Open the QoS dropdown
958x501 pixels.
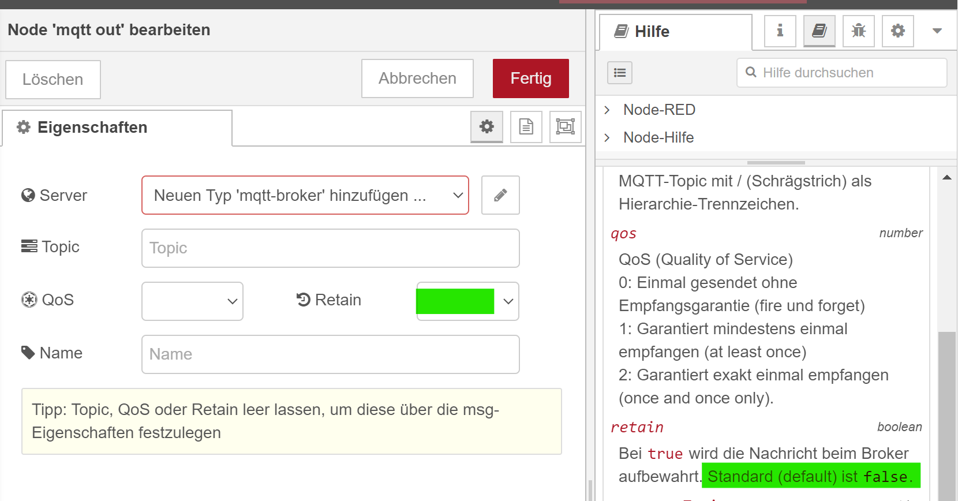(192, 301)
